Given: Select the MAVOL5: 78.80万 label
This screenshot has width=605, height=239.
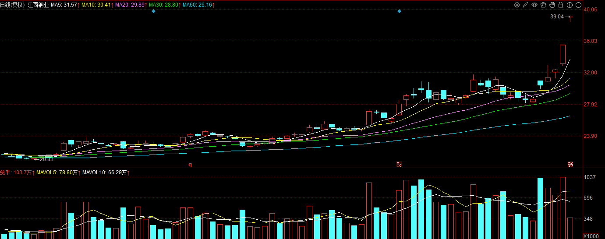Looking at the screenshot, I should (x=58, y=173).
